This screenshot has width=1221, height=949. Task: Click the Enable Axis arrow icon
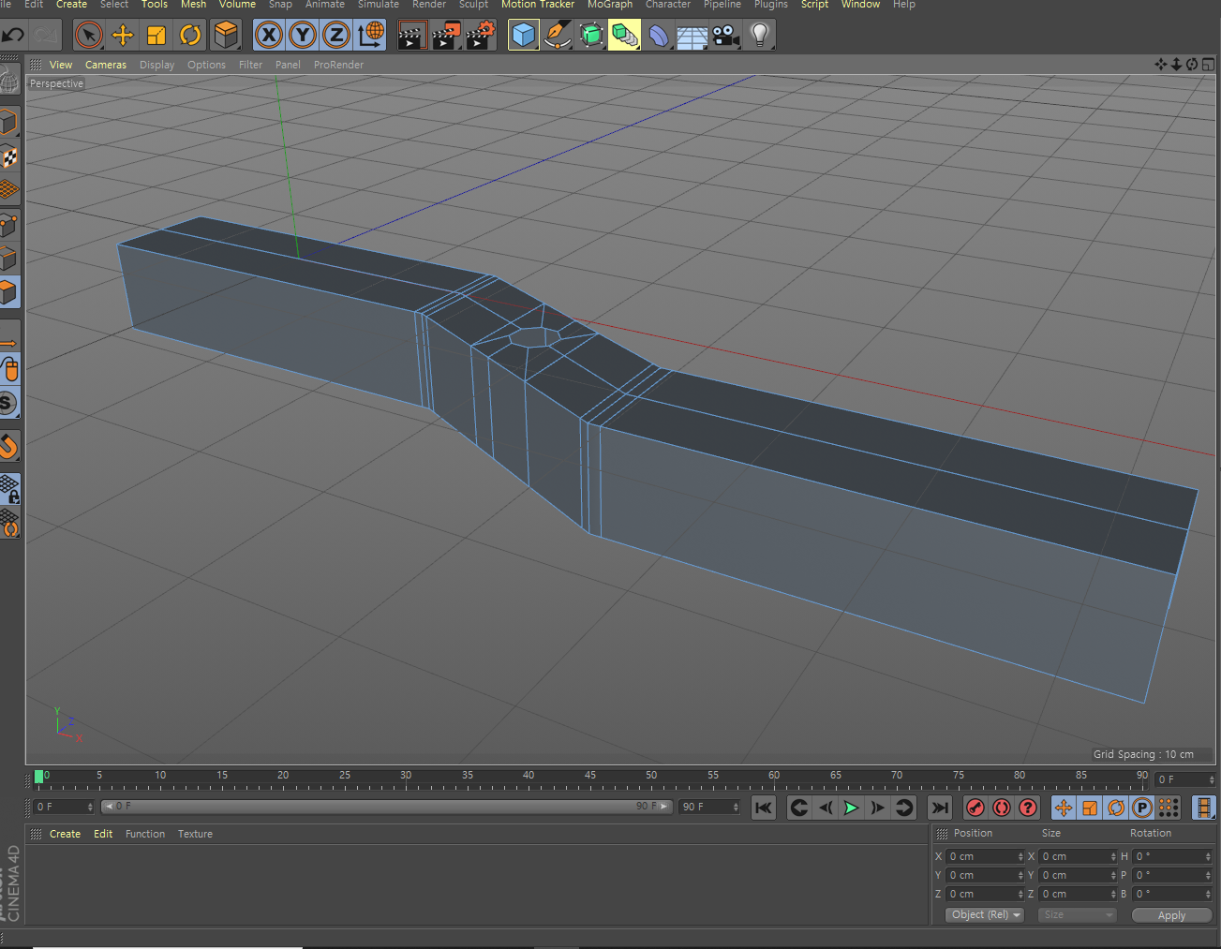click(x=9, y=343)
